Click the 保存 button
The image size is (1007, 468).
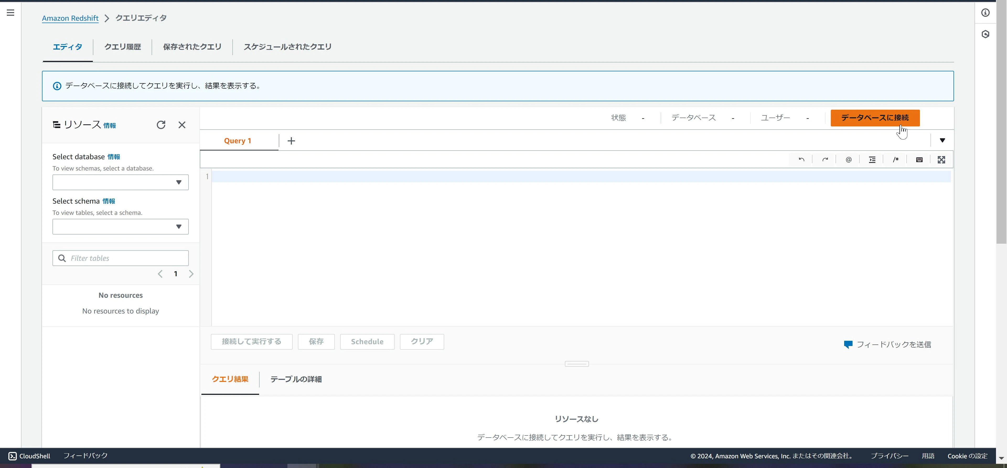pyautogui.click(x=316, y=342)
